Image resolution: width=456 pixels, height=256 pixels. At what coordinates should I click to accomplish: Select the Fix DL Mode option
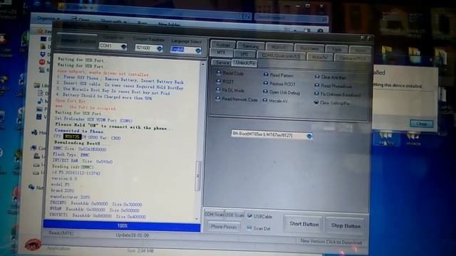[x=230, y=90]
